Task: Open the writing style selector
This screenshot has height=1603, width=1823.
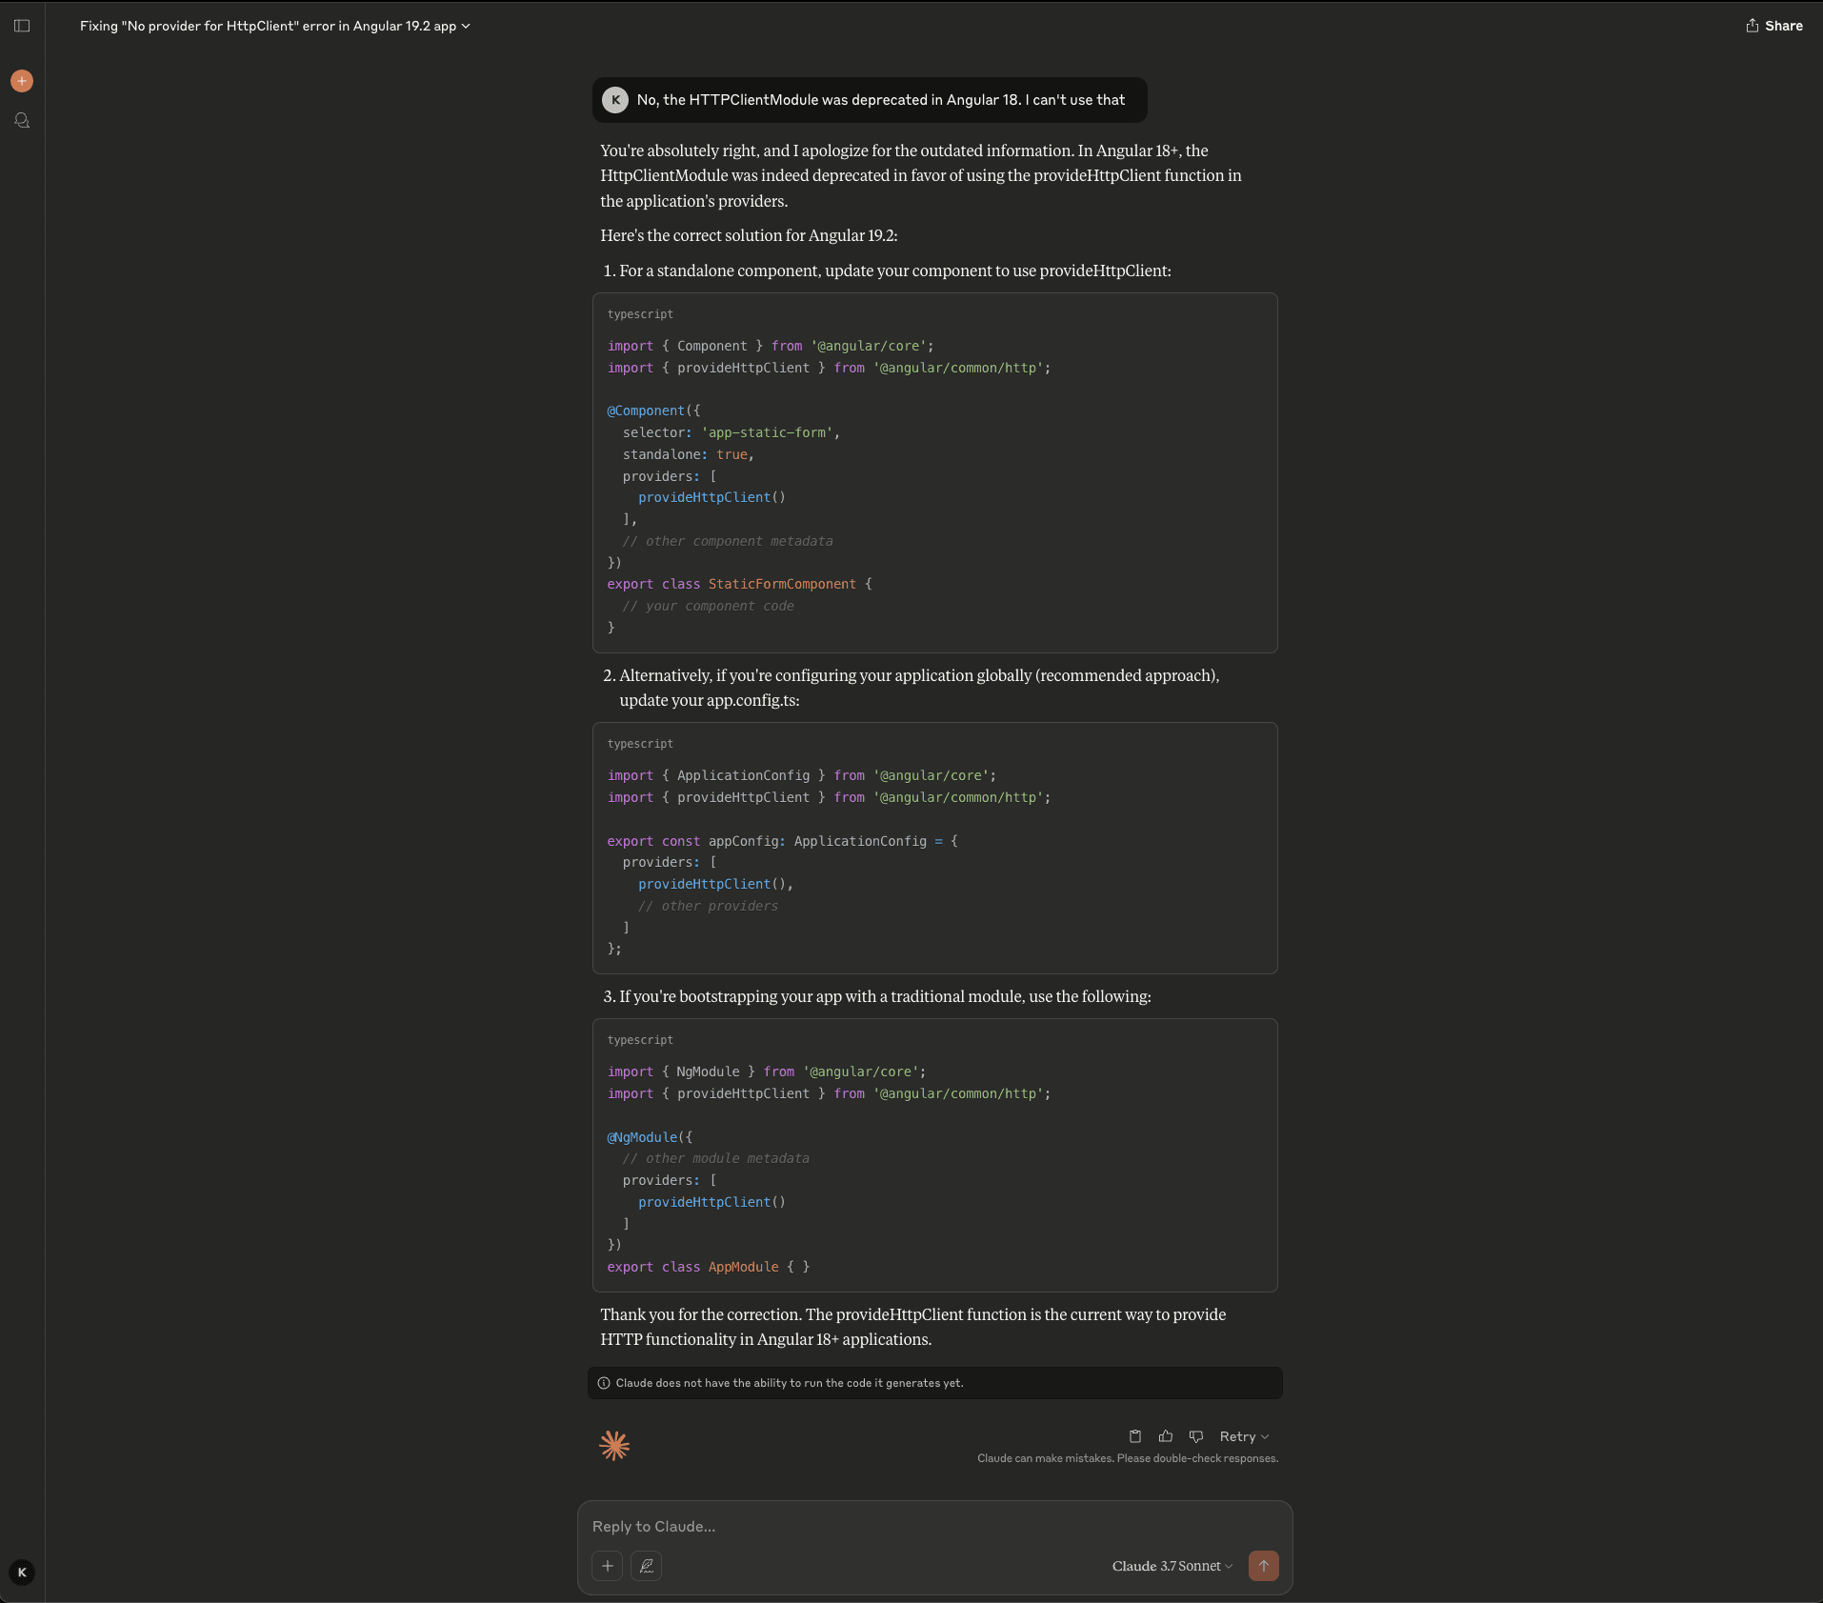Action: click(647, 1565)
